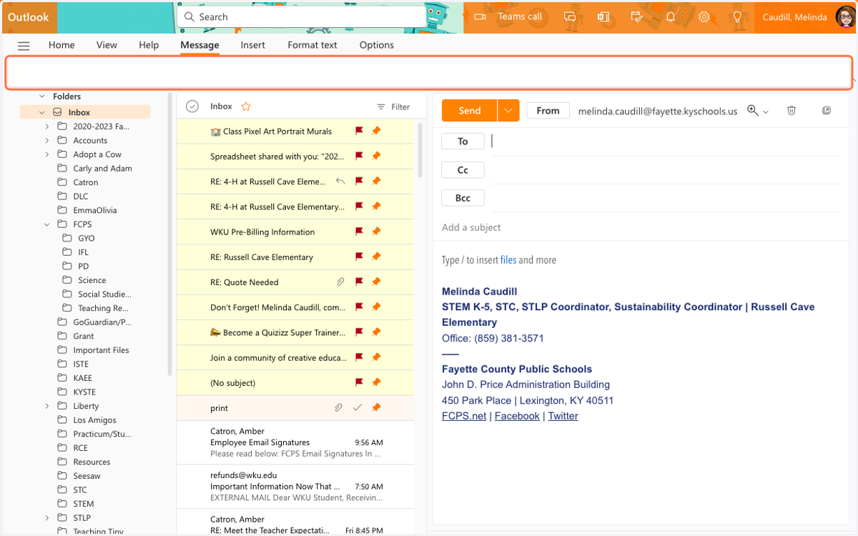Viewport: 858px width, 536px height.
Task: Click the Cc button
Action: click(x=463, y=170)
